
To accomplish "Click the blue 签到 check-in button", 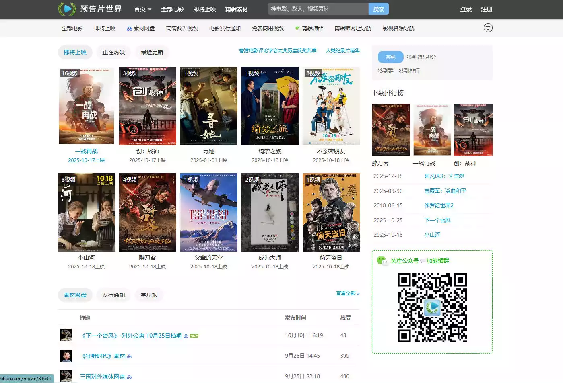I will pos(390,57).
